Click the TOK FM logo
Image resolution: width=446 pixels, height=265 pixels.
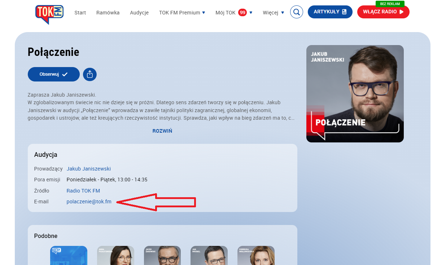[49, 14]
